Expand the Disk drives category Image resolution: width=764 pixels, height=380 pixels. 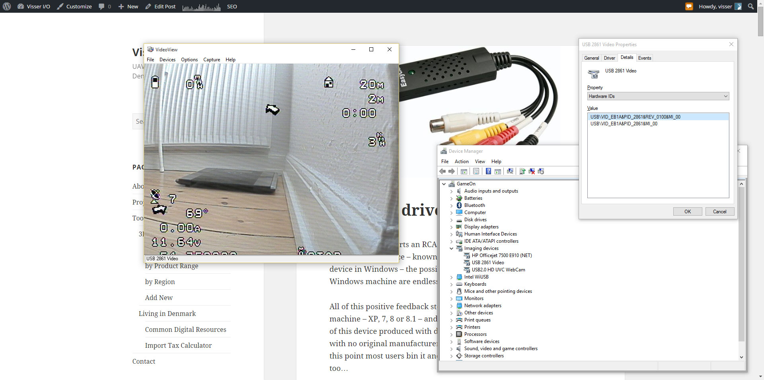pyautogui.click(x=452, y=220)
